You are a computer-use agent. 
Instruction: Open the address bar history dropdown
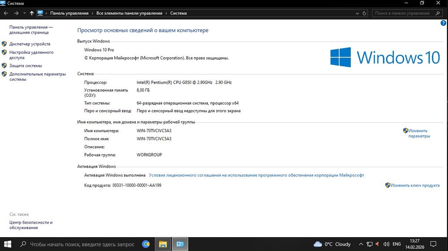tap(357, 13)
